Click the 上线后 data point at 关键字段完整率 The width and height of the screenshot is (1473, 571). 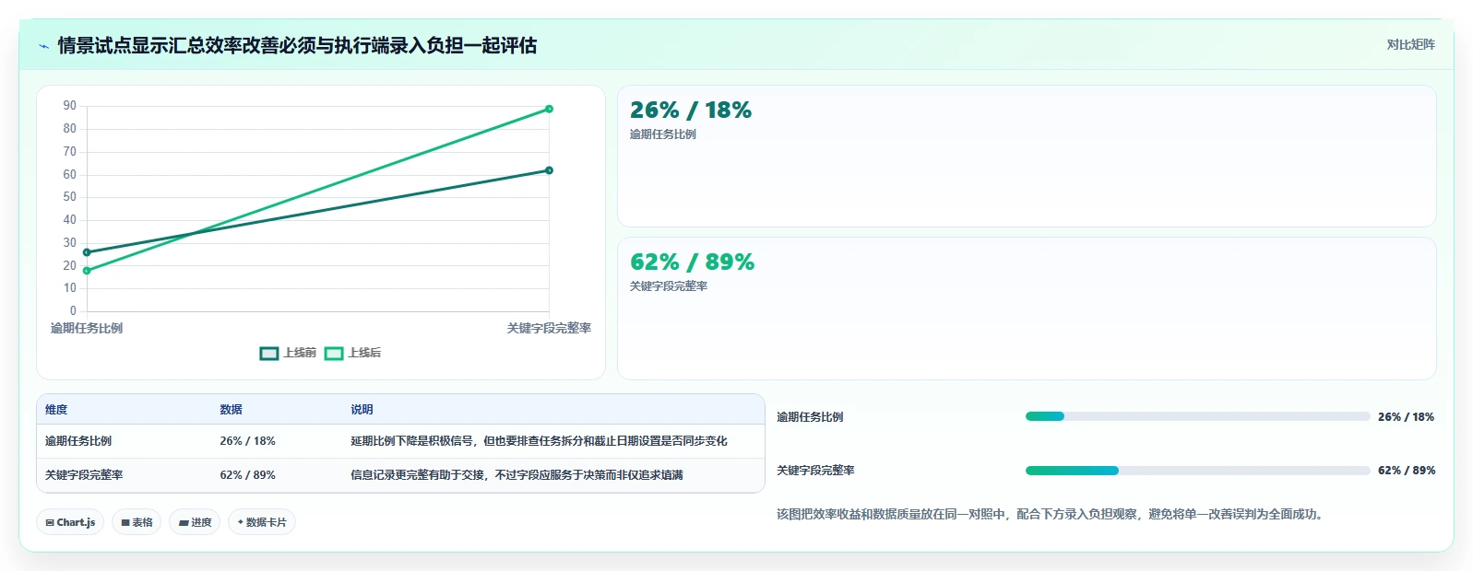tap(549, 109)
